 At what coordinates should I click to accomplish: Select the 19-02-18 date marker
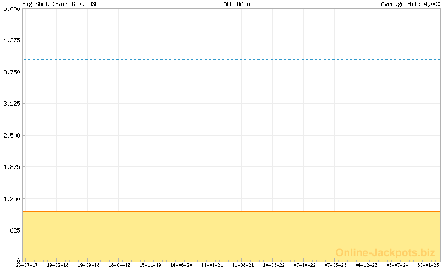[x=57, y=265]
